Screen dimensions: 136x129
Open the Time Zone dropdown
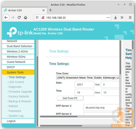(x=88, y=78)
